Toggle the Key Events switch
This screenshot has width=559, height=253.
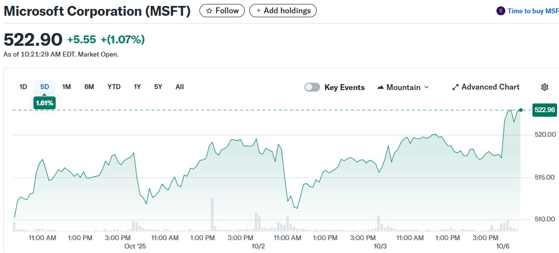click(x=312, y=87)
